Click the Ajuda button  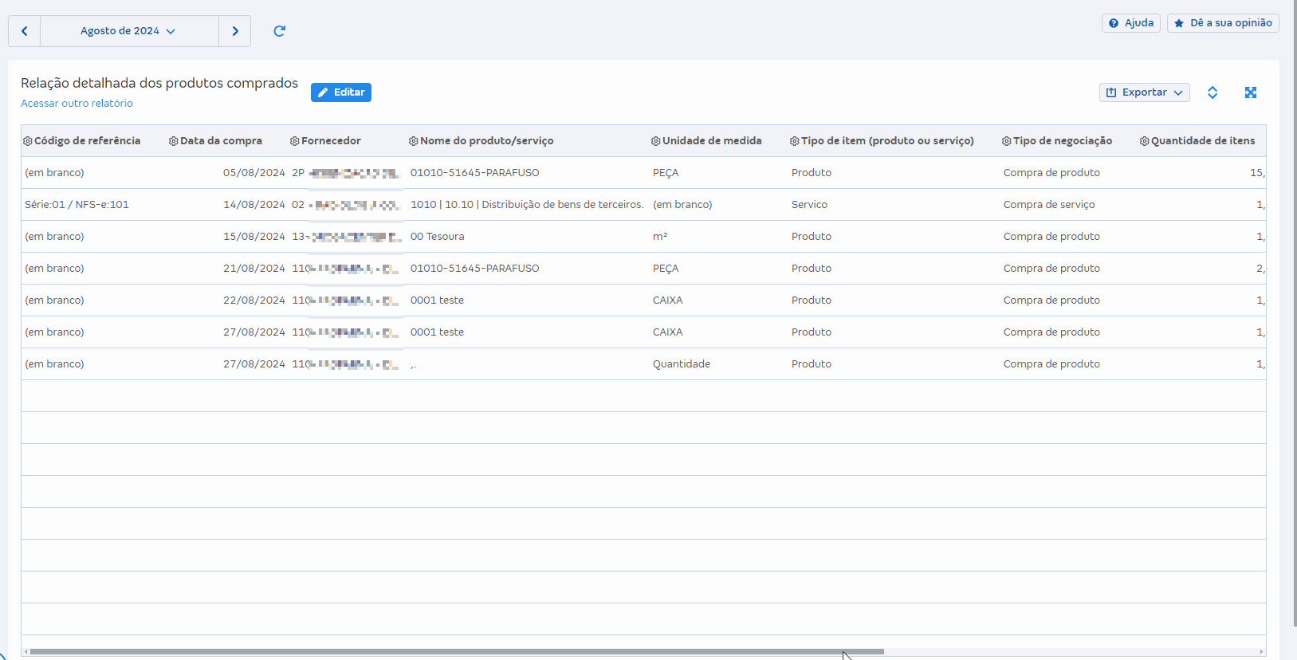coord(1130,23)
